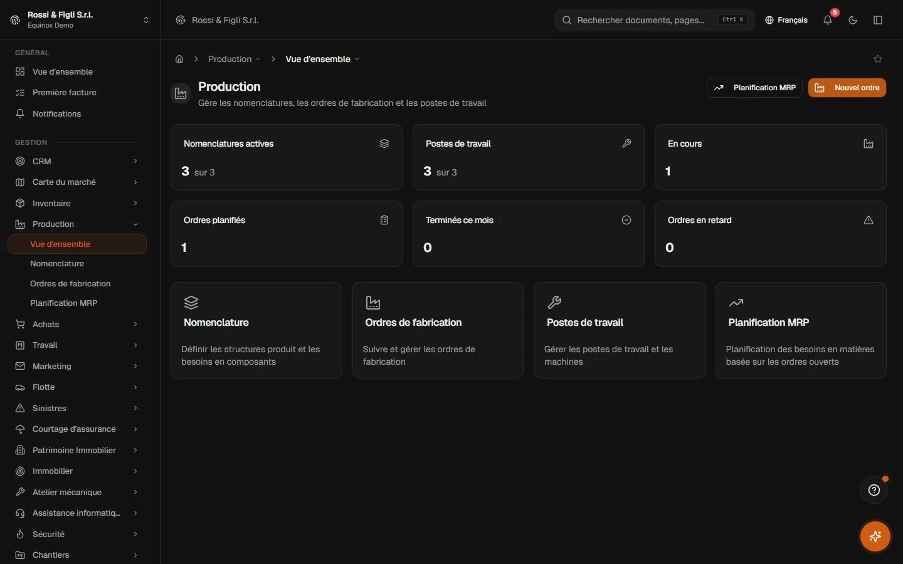This screenshot has height=564, width=903.
Task: Open Première facture in the sidebar
Action: click(77, 92)
